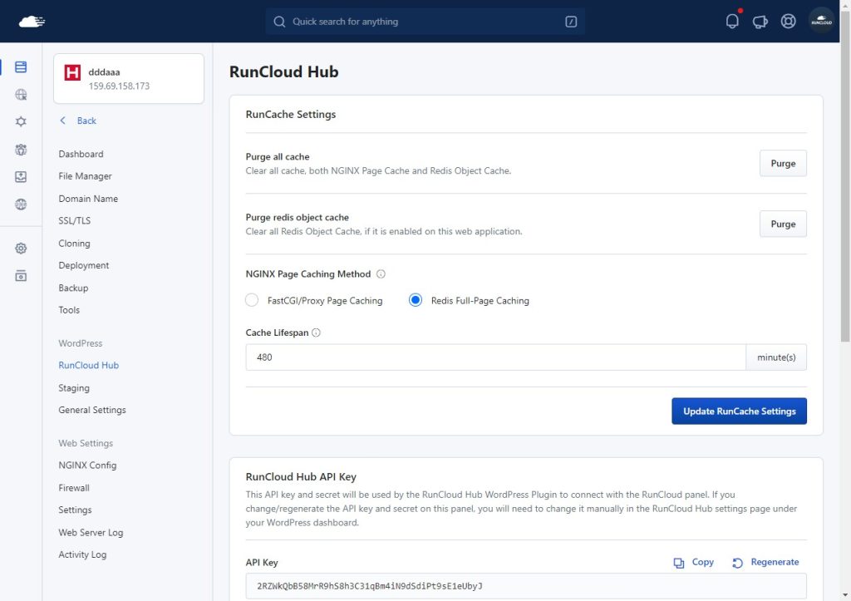The image size is (851, 601).
Task: Click the Cache Lifespan input field
Action: coord(495,357)
